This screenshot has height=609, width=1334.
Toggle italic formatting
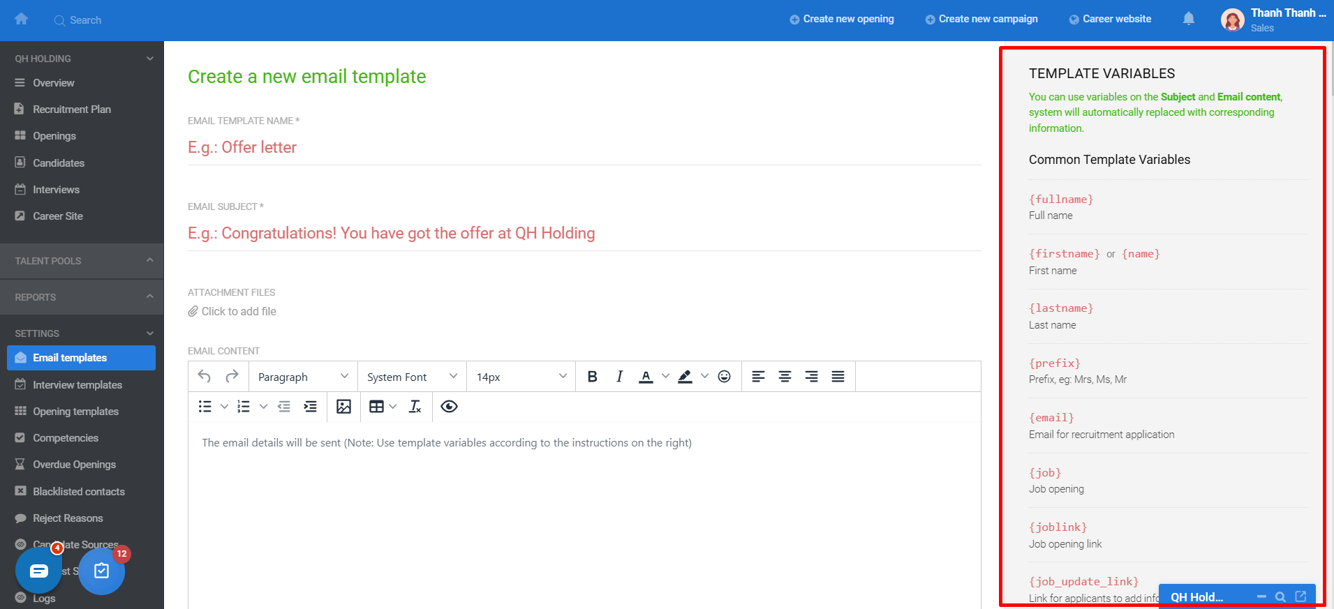(619, 377)
